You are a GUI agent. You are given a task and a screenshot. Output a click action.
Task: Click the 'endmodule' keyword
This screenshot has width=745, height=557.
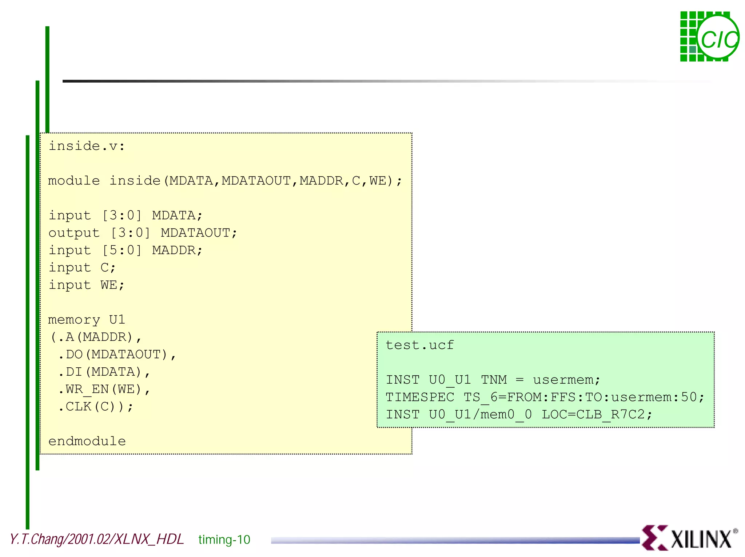[87, 442]
